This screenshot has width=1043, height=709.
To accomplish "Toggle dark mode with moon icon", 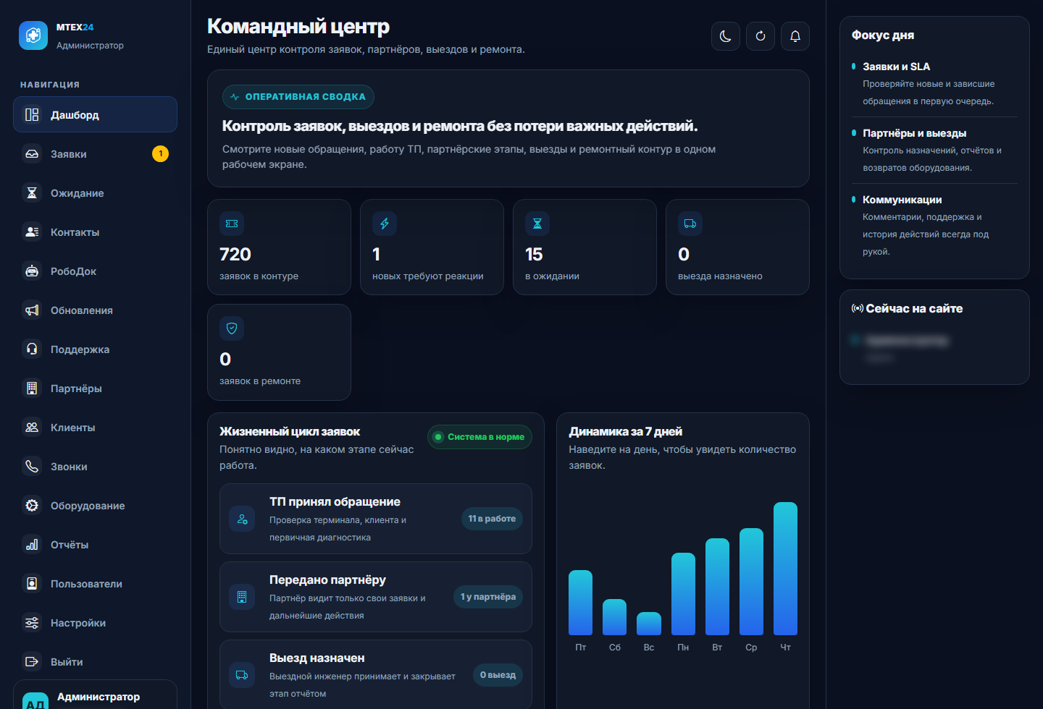I will tap(726, 36).
